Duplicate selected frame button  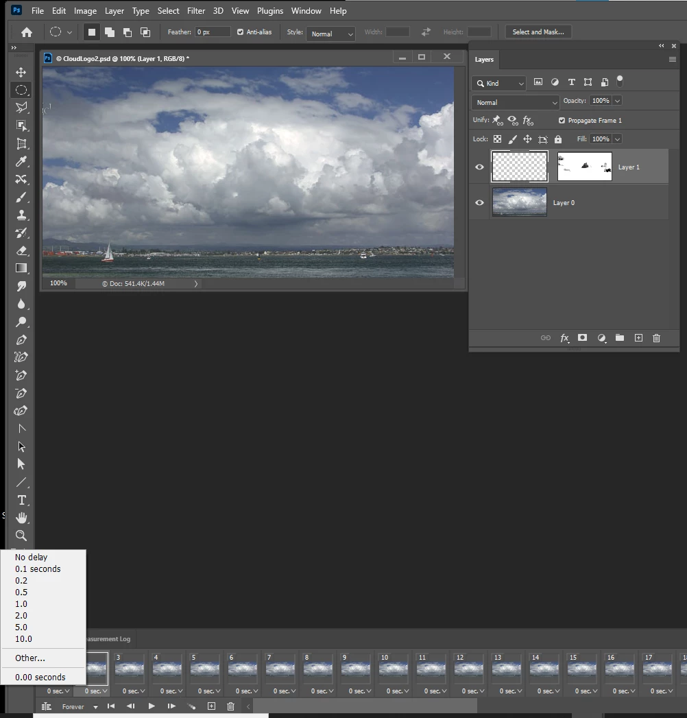[x=211, y=706]
